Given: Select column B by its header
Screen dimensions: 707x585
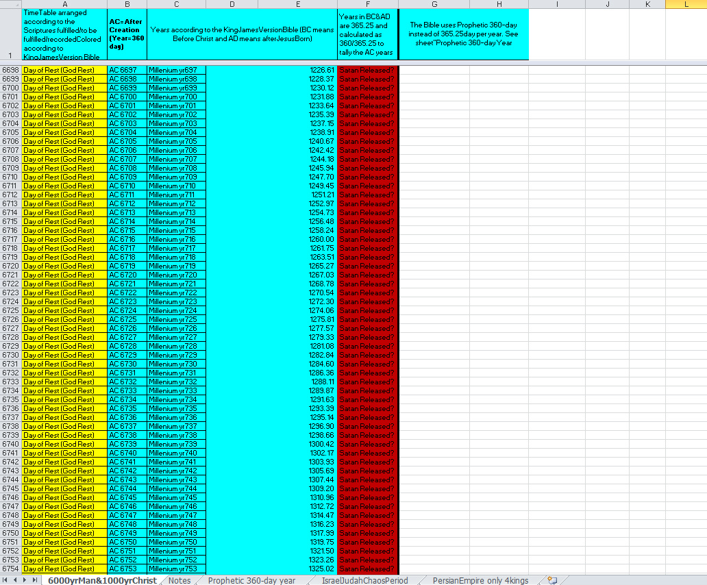Looking at the screenshot, I should tap(127, 4).
